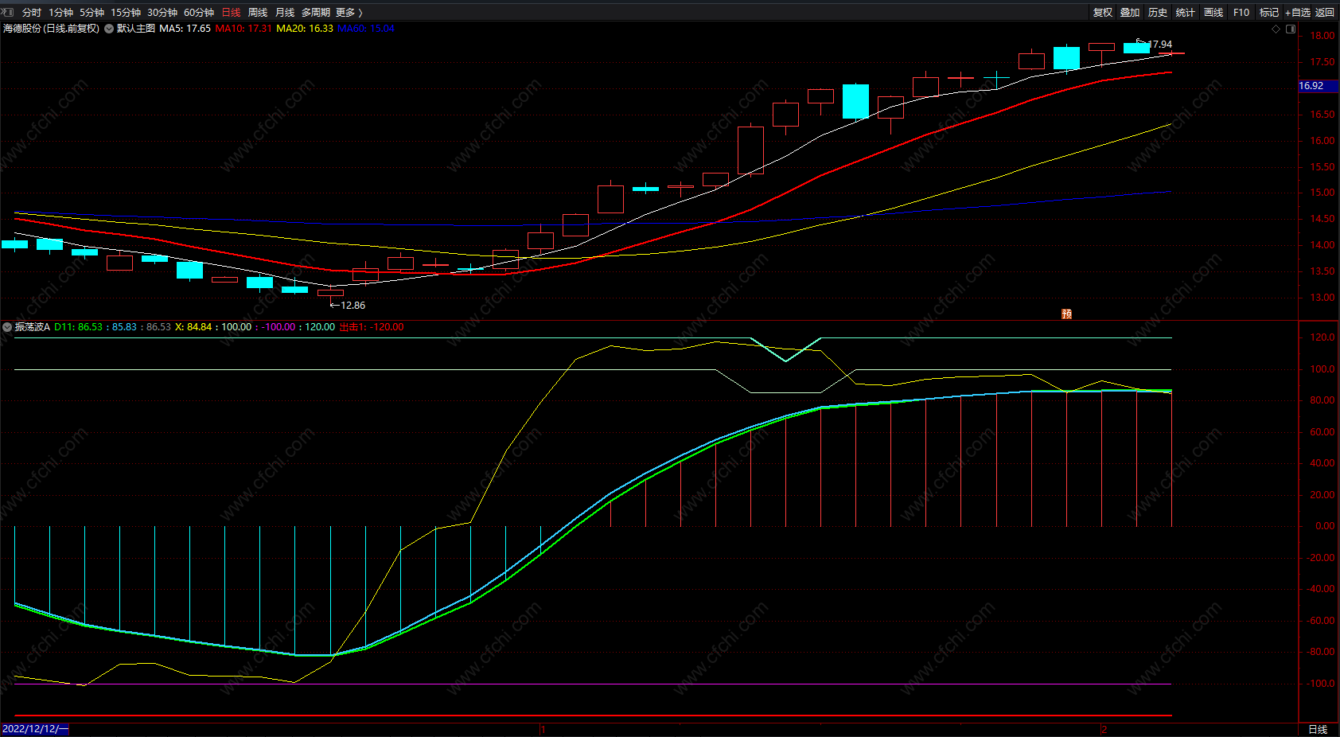
Task: Switch to 周线 weekly chart
Action: (x=258, y=13)
